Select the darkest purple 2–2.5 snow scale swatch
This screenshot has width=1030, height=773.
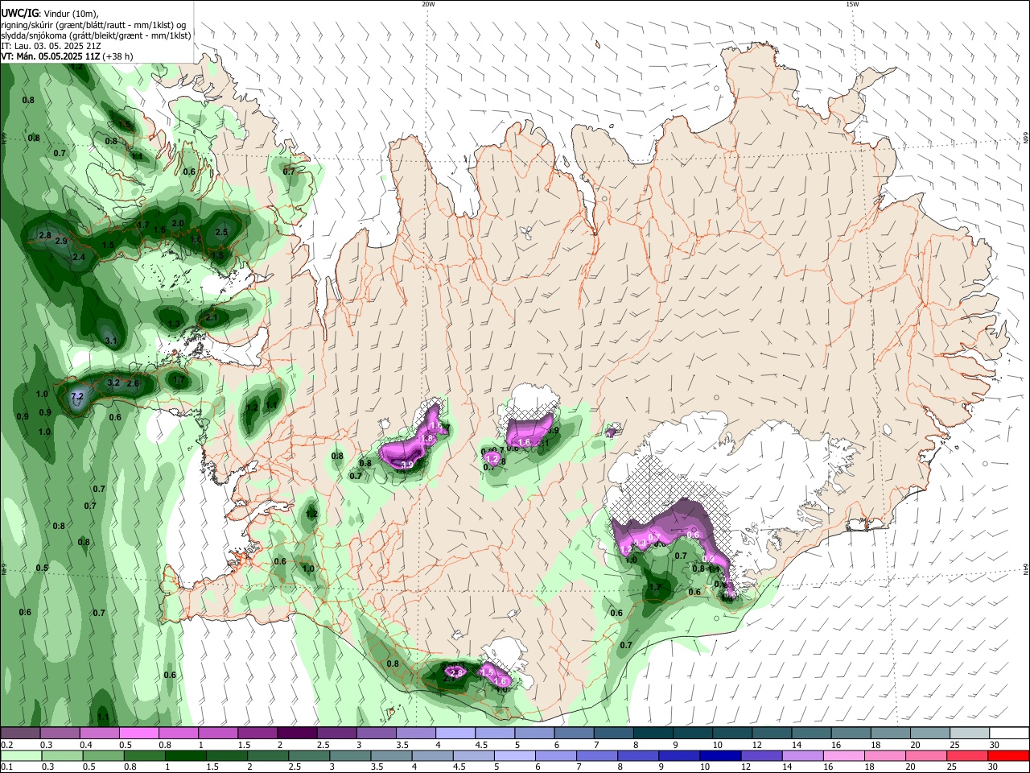point(296,733)
